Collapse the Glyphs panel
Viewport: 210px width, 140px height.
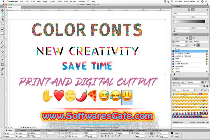click(x=173, y=79)
